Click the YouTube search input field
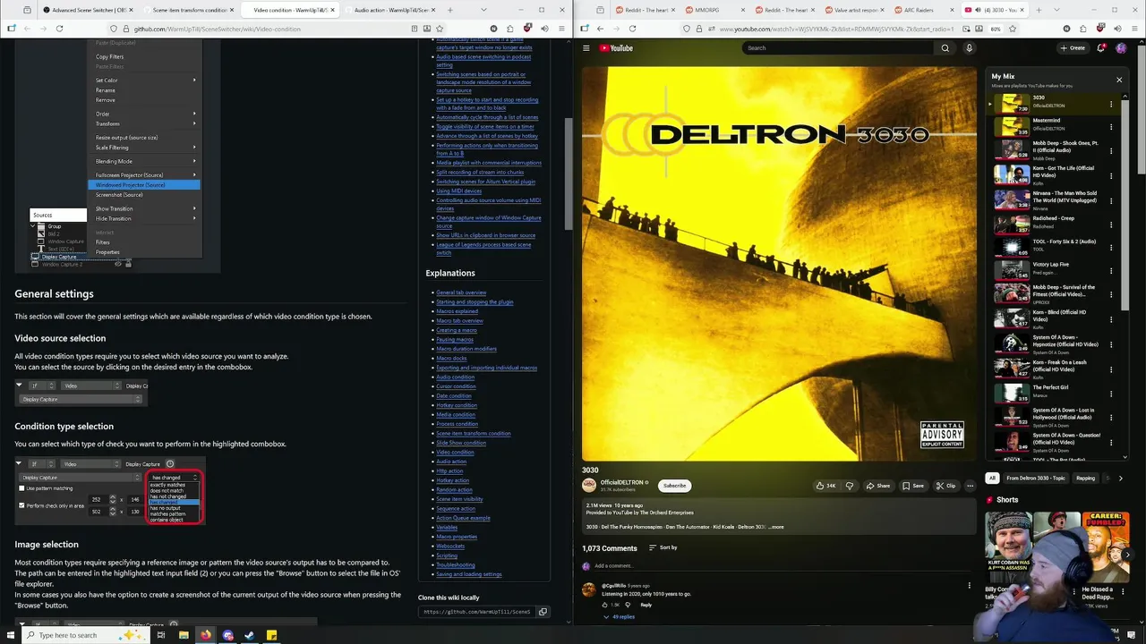 837,48
